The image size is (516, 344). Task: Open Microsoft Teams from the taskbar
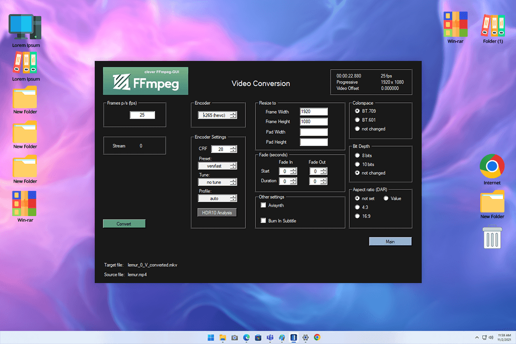click(270, 337)
